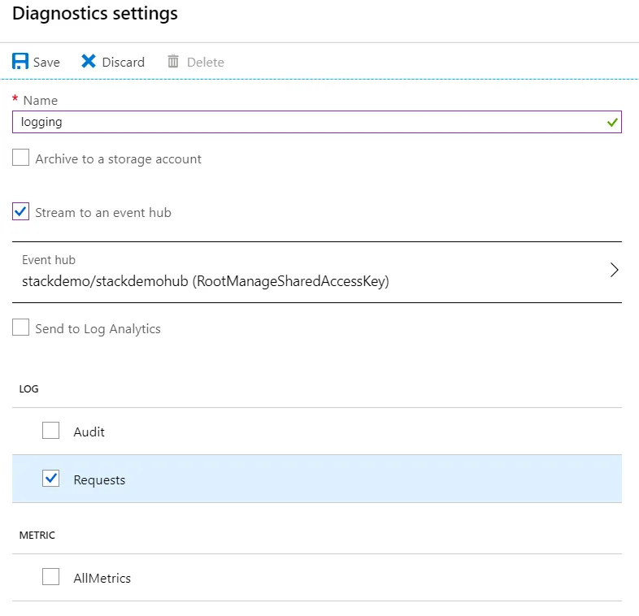Click the Diagnostics settings title
The height and width of the screenshot is (616, 639).
[95, 14]
